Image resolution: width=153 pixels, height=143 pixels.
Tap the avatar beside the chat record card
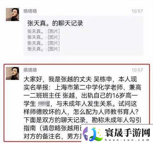[12, 14]
